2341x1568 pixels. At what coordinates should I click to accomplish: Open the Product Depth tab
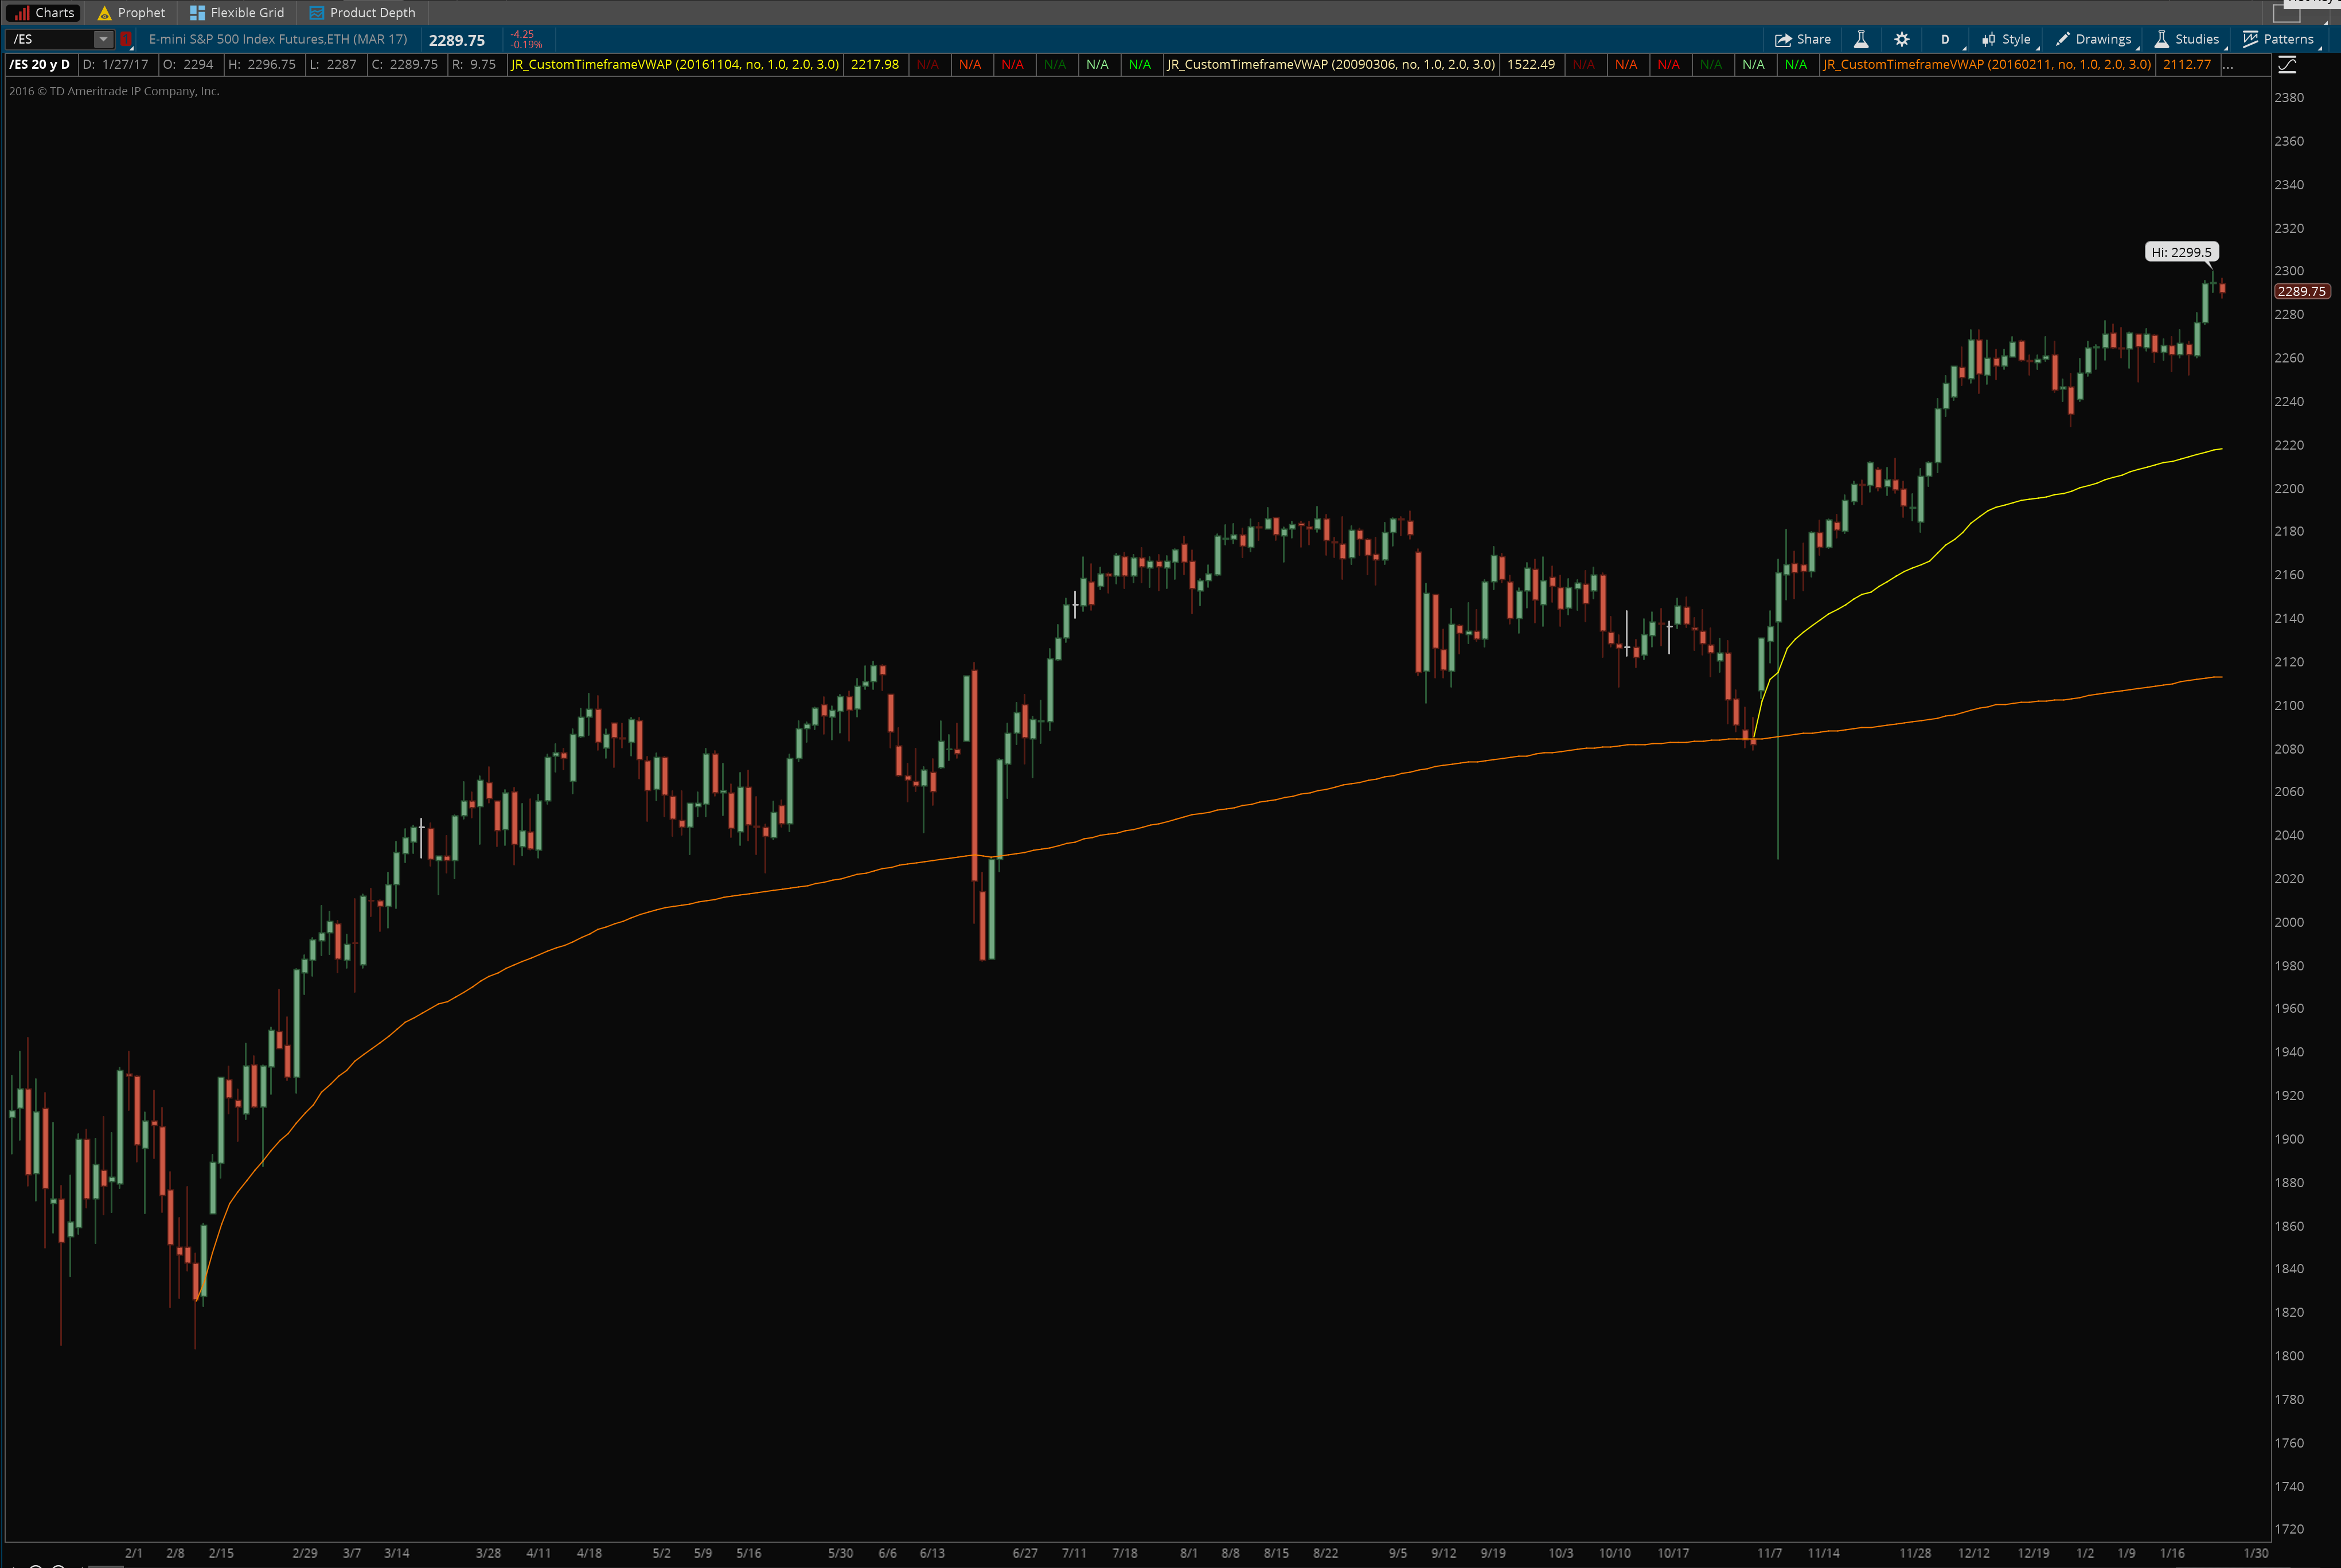[x=362, y=12]
